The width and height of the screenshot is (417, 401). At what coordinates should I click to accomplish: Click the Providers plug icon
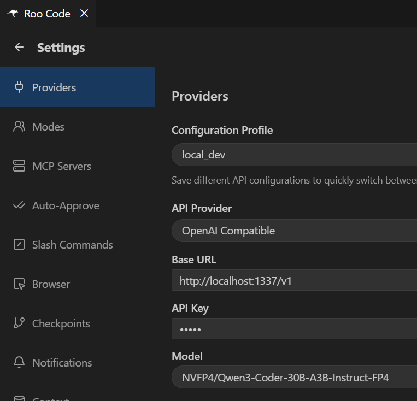pyautogui.click(x=19, y=87)
